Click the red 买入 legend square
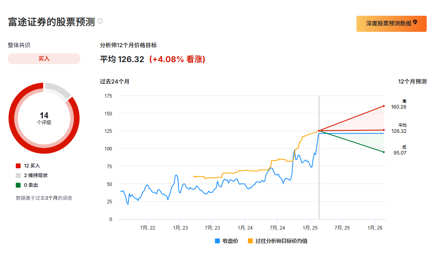436x255 pixels. [18, 166]
